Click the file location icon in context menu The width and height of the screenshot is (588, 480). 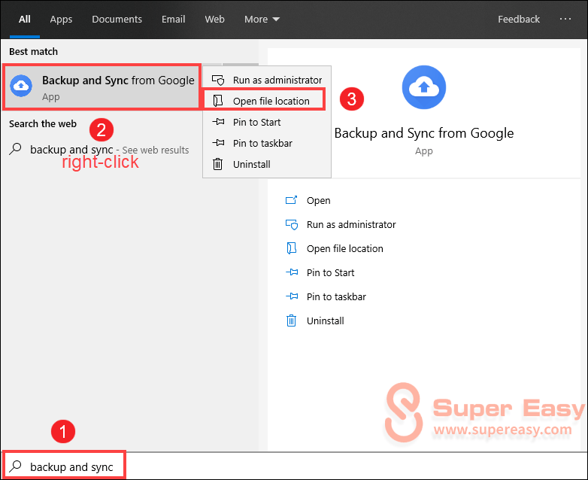pos(218,101)
